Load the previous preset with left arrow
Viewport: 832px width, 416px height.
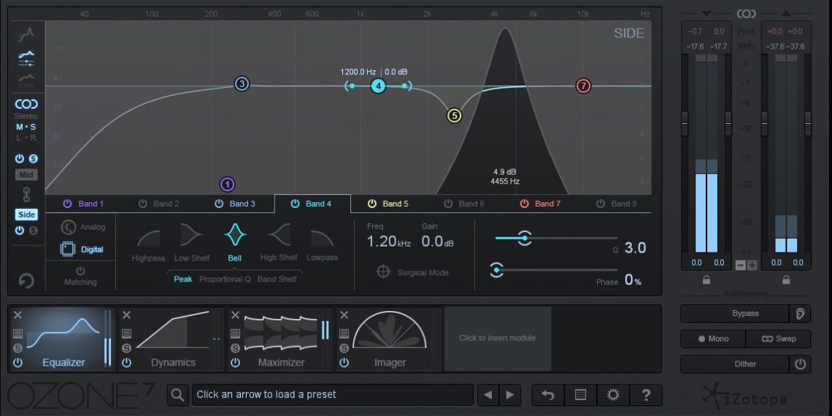(x=488, y=395)
